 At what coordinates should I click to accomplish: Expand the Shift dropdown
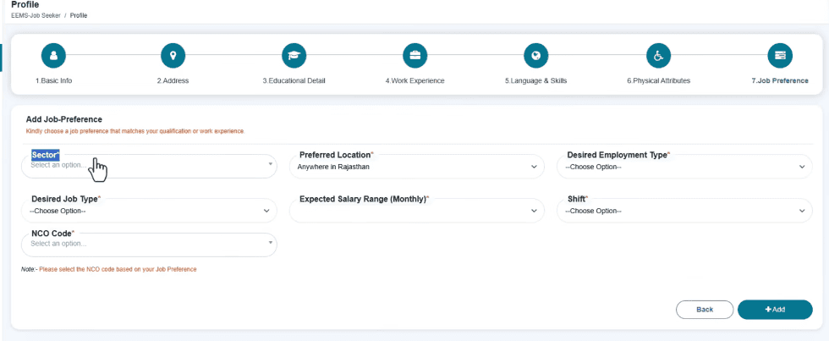684,211
